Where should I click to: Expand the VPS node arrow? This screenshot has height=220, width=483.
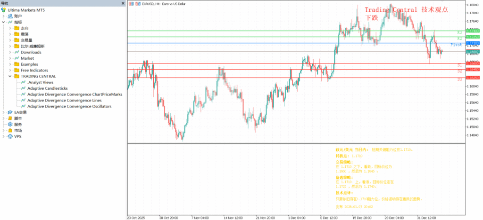pyautogui.click(x=3, y=136)
